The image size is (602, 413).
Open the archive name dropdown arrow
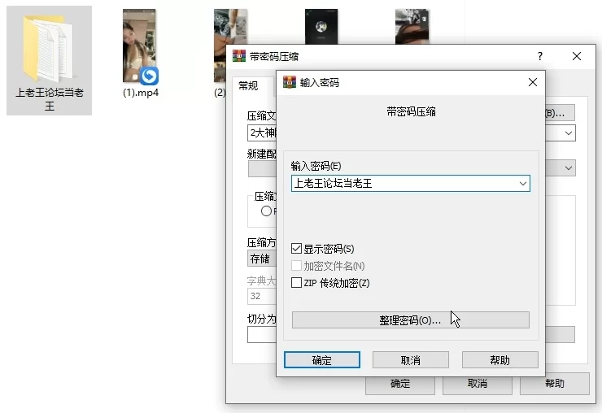[x=568, y=133]
